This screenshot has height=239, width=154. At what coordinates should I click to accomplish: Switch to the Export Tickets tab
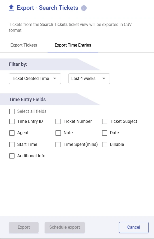tap(24, 45)
